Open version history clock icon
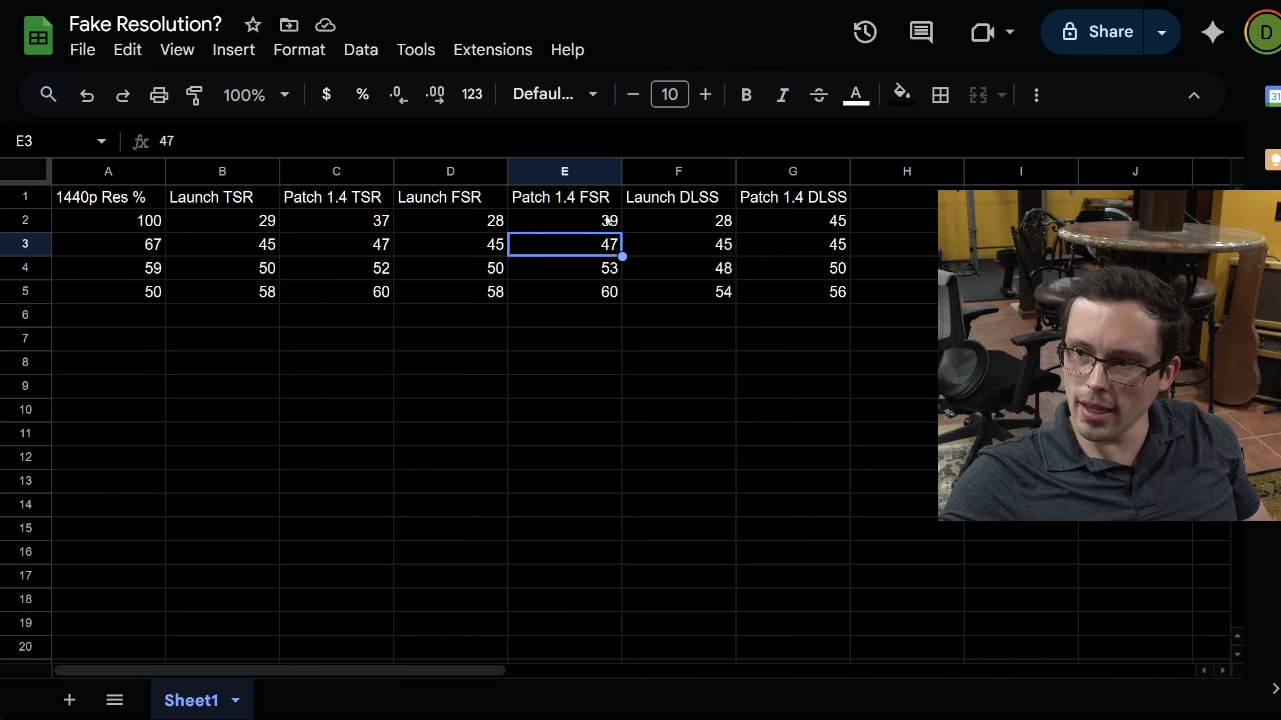1281x720 pixels. pos(865,32)
